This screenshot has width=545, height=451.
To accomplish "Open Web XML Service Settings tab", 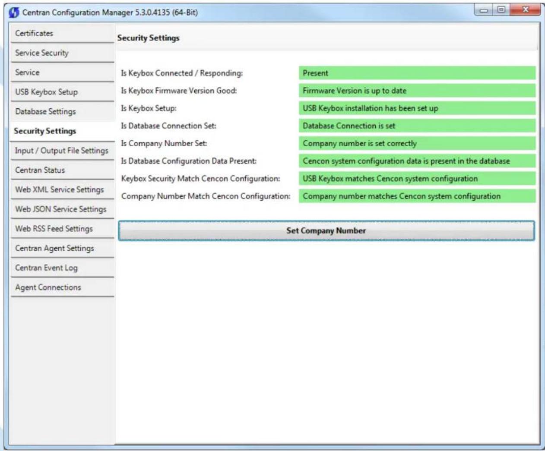I will pos(62,189).
